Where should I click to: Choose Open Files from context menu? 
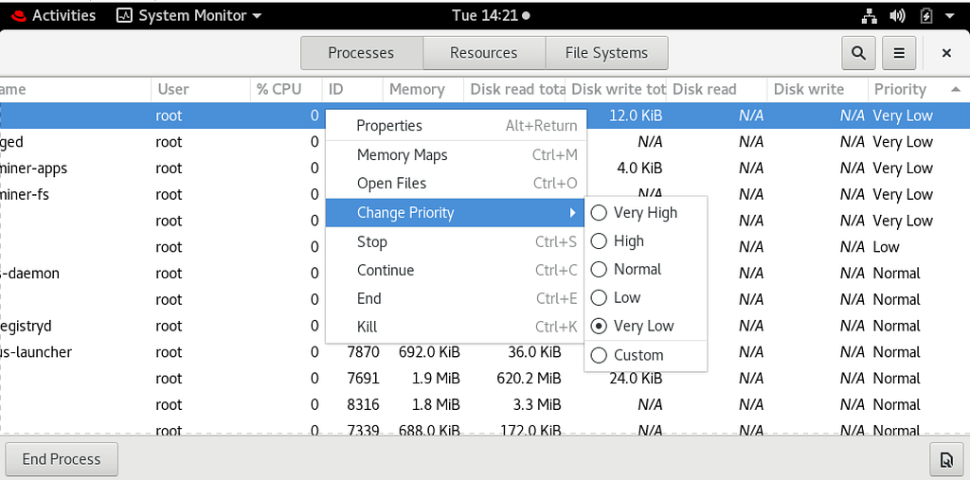tap(456, 184)
